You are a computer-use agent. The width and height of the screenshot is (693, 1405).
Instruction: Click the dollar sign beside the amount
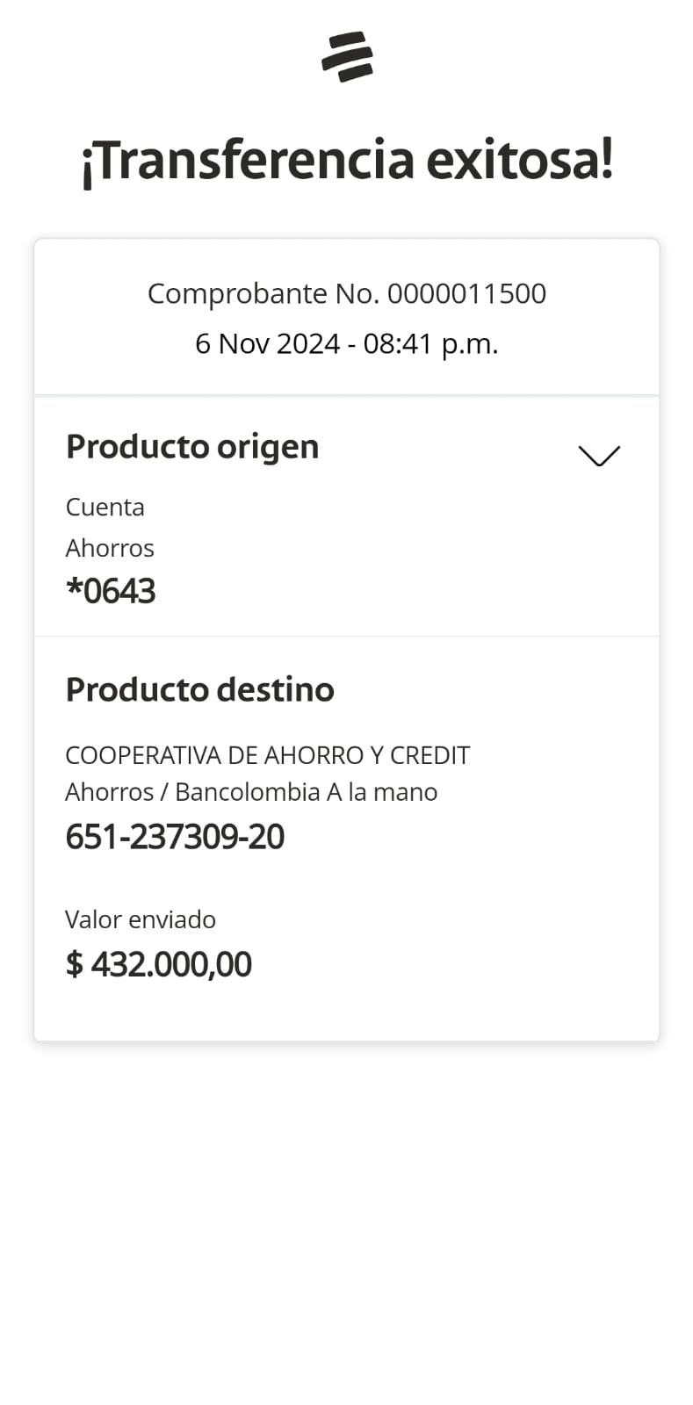point(74,964)
